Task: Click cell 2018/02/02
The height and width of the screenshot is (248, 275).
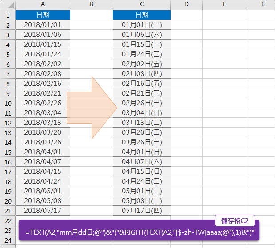Action: (x=43, y=64)
